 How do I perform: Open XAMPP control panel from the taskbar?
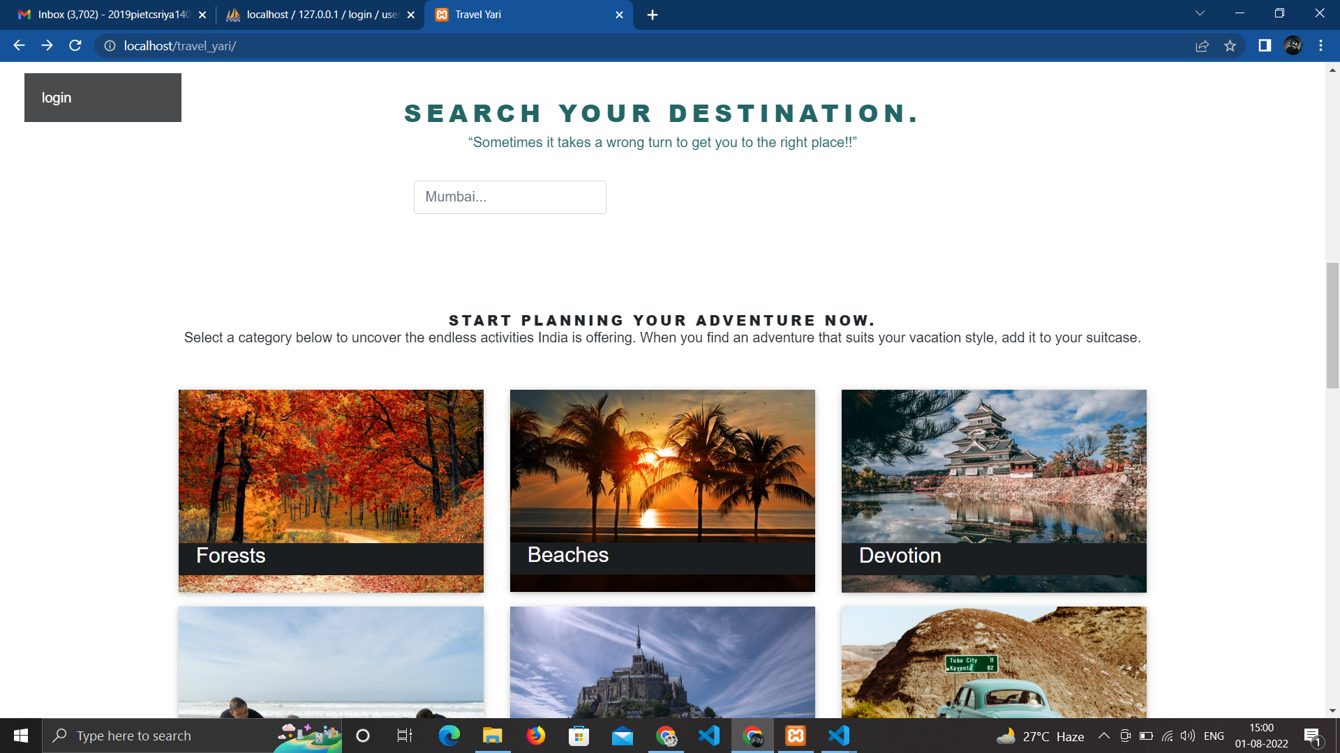(796, 736)
